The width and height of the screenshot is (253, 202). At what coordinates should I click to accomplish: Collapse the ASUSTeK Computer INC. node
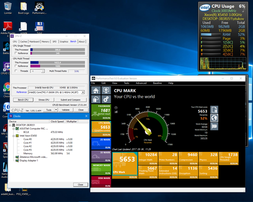(x=14, y=129)
